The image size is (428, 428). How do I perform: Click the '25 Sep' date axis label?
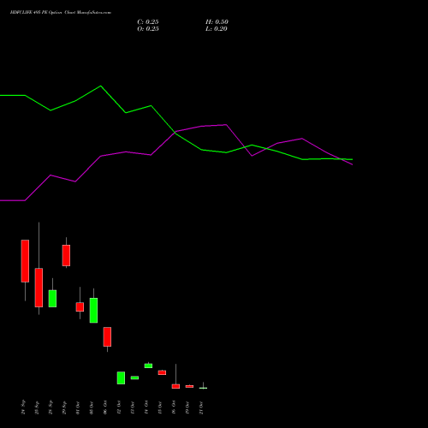tap(37, 407)
